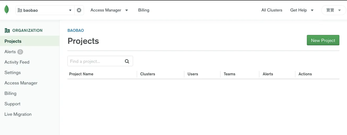Open Activity Feed in the sidebar

pyautogui.click(x=17, y=62)
